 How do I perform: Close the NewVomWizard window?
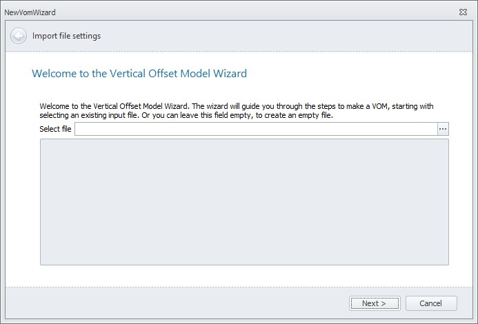click(462, 12)
